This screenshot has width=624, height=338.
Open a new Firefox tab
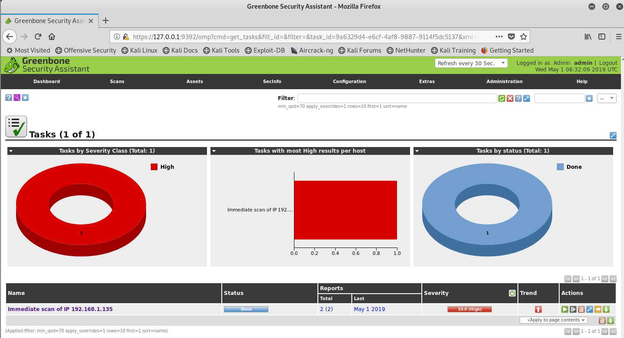click(106, 20)
